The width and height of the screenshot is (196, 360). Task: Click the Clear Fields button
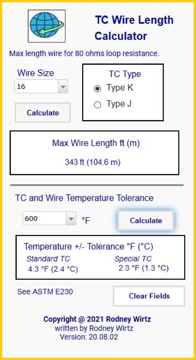click(x=149, y=296)
